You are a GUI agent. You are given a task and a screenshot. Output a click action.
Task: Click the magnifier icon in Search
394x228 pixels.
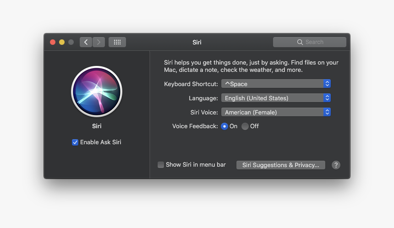click(x=300, y=42)
